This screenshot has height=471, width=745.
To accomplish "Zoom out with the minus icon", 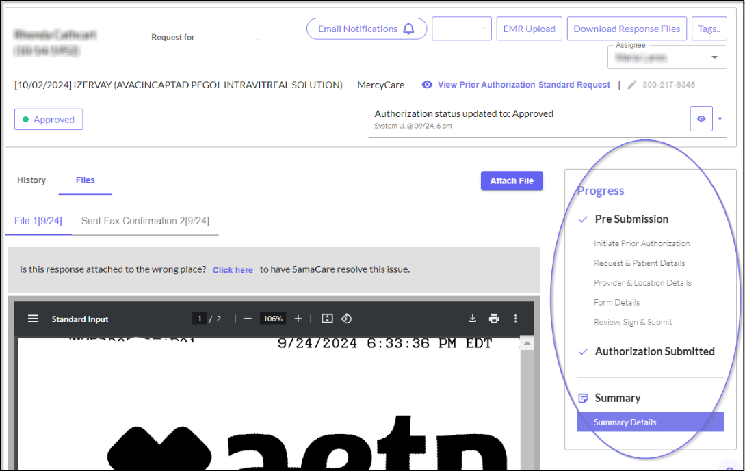I will pos(248,319).
